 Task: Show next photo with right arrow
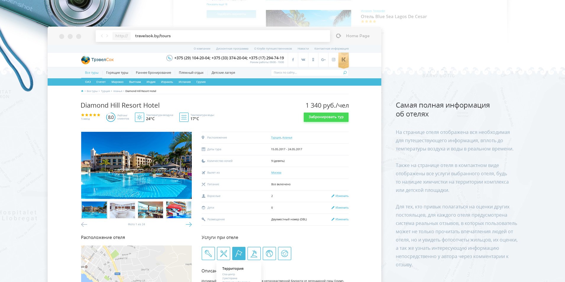pos(188,225)
